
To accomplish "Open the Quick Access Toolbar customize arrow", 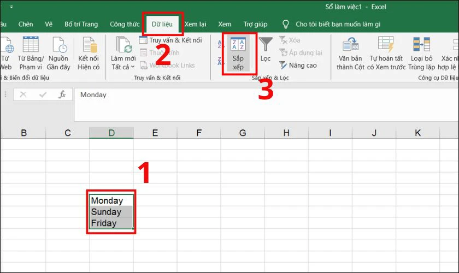I will (x=11, y=7).
